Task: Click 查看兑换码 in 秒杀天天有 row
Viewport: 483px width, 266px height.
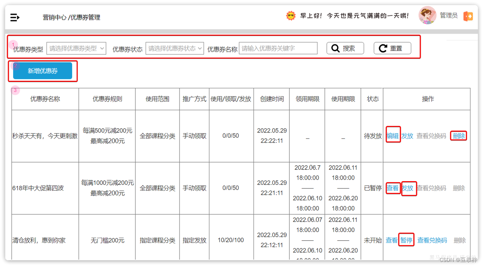Action: [x=431, y=136]
